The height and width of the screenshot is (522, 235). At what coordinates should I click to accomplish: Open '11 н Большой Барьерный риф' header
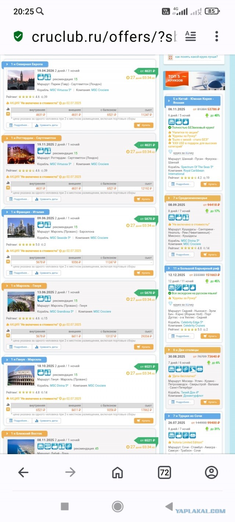[x=193, y=268]
